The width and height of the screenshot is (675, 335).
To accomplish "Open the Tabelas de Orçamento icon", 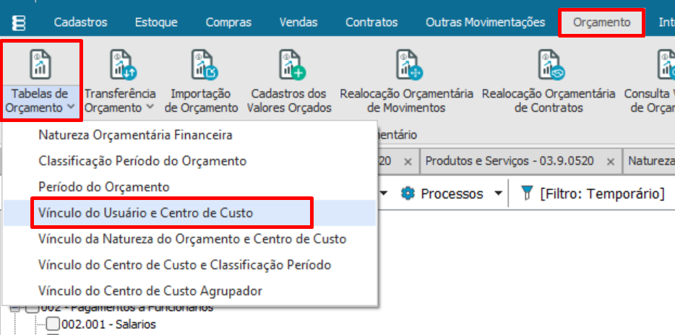I will pos(40,64).
